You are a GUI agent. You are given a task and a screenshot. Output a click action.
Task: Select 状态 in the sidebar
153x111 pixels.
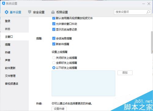pyautogui.click(x=14, y=29)
